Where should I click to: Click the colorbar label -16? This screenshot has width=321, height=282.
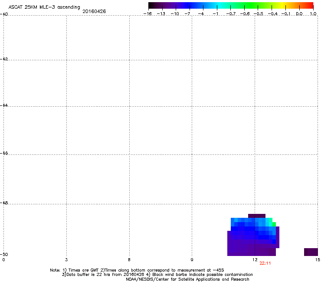(x=147, y=14)
